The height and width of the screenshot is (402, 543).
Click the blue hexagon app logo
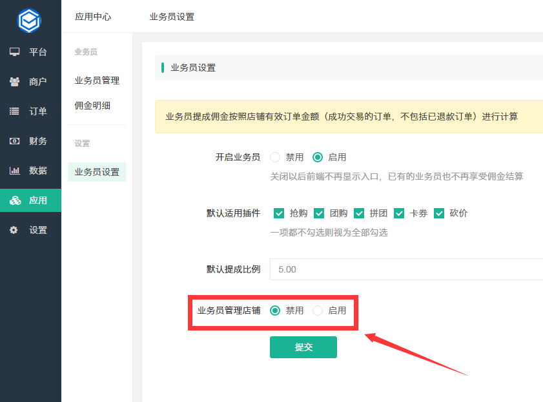29,21
